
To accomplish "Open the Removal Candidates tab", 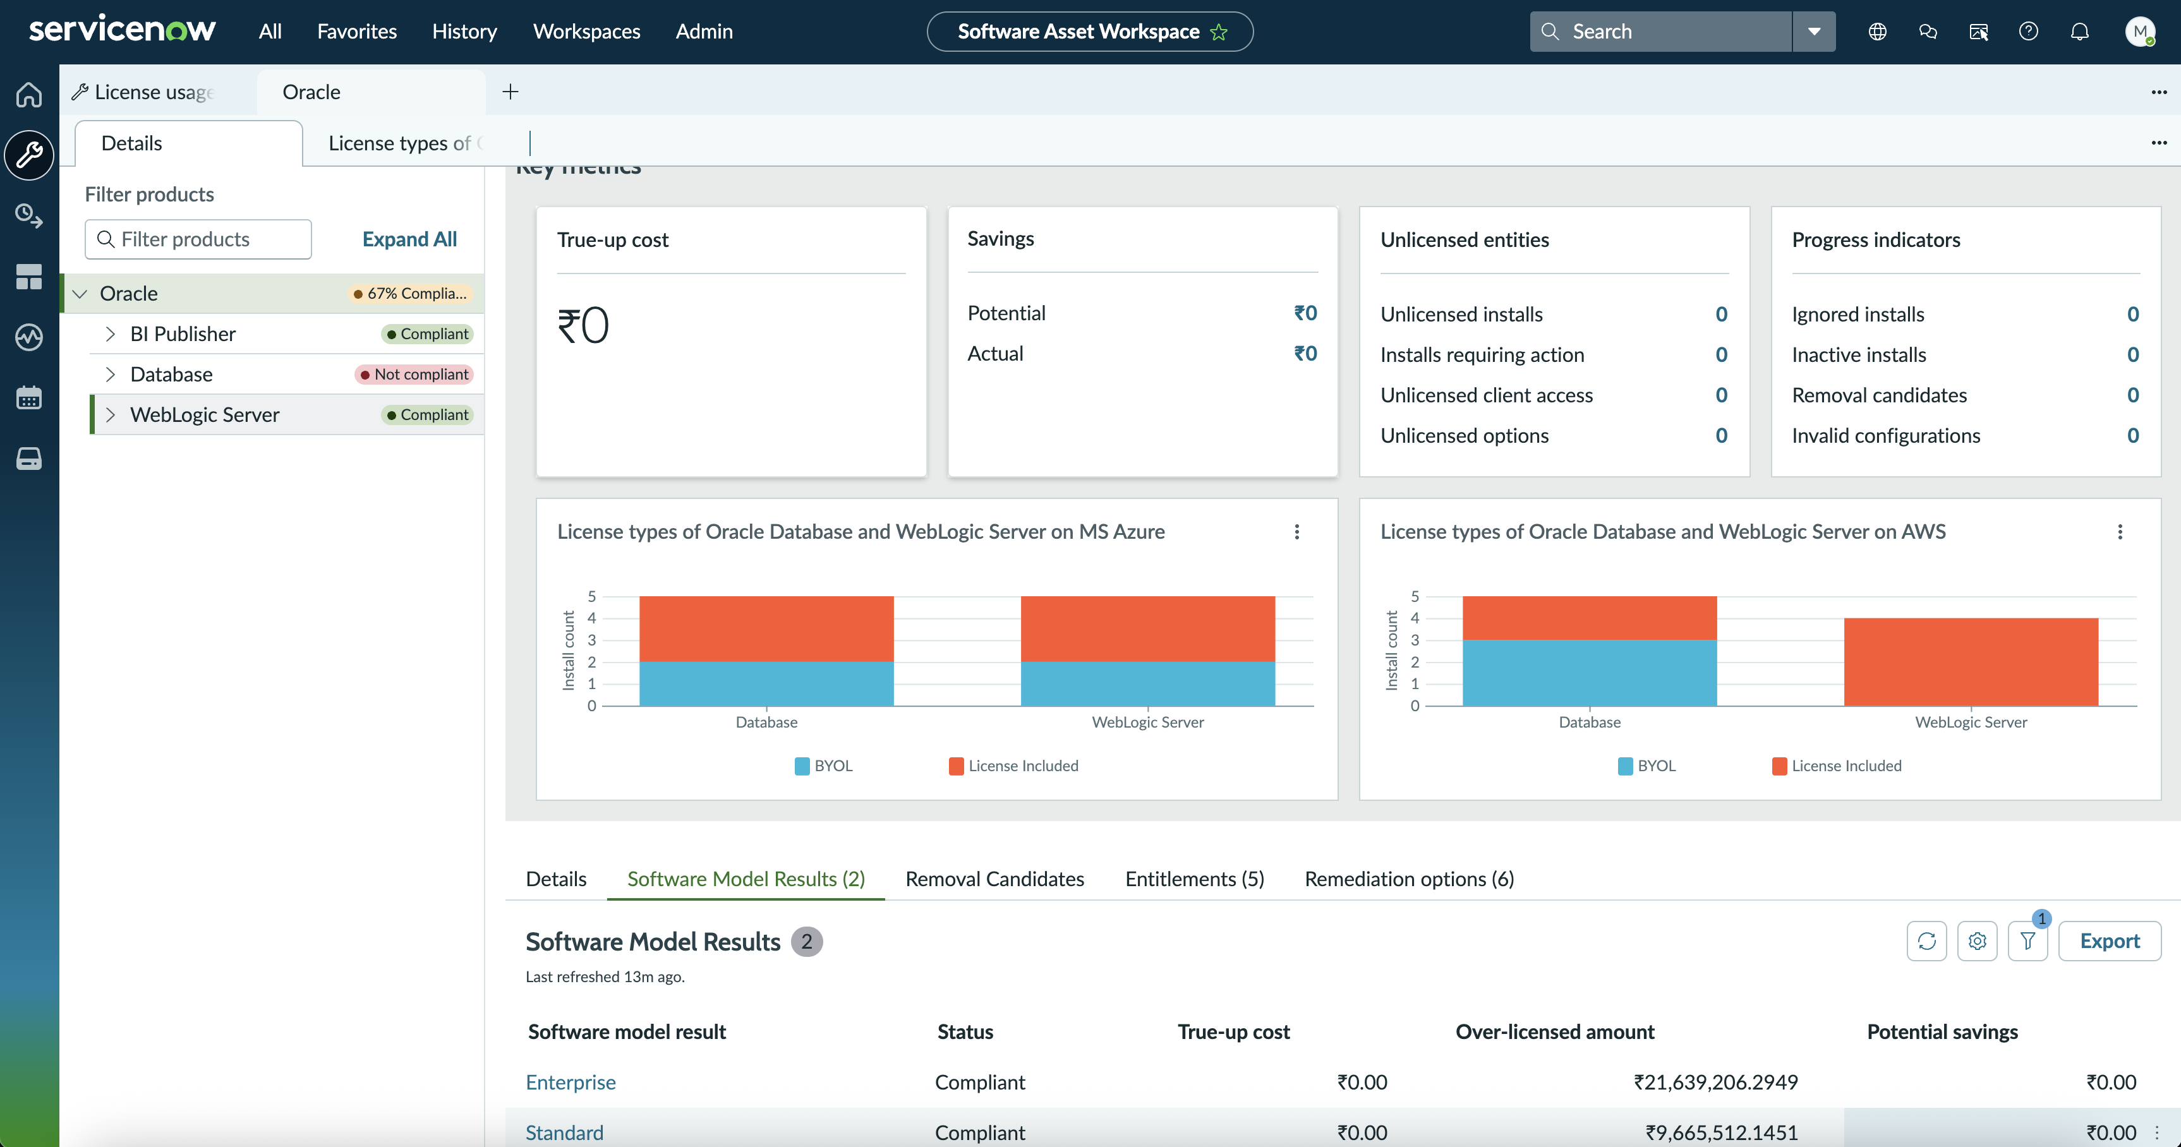I will [994, 879].
